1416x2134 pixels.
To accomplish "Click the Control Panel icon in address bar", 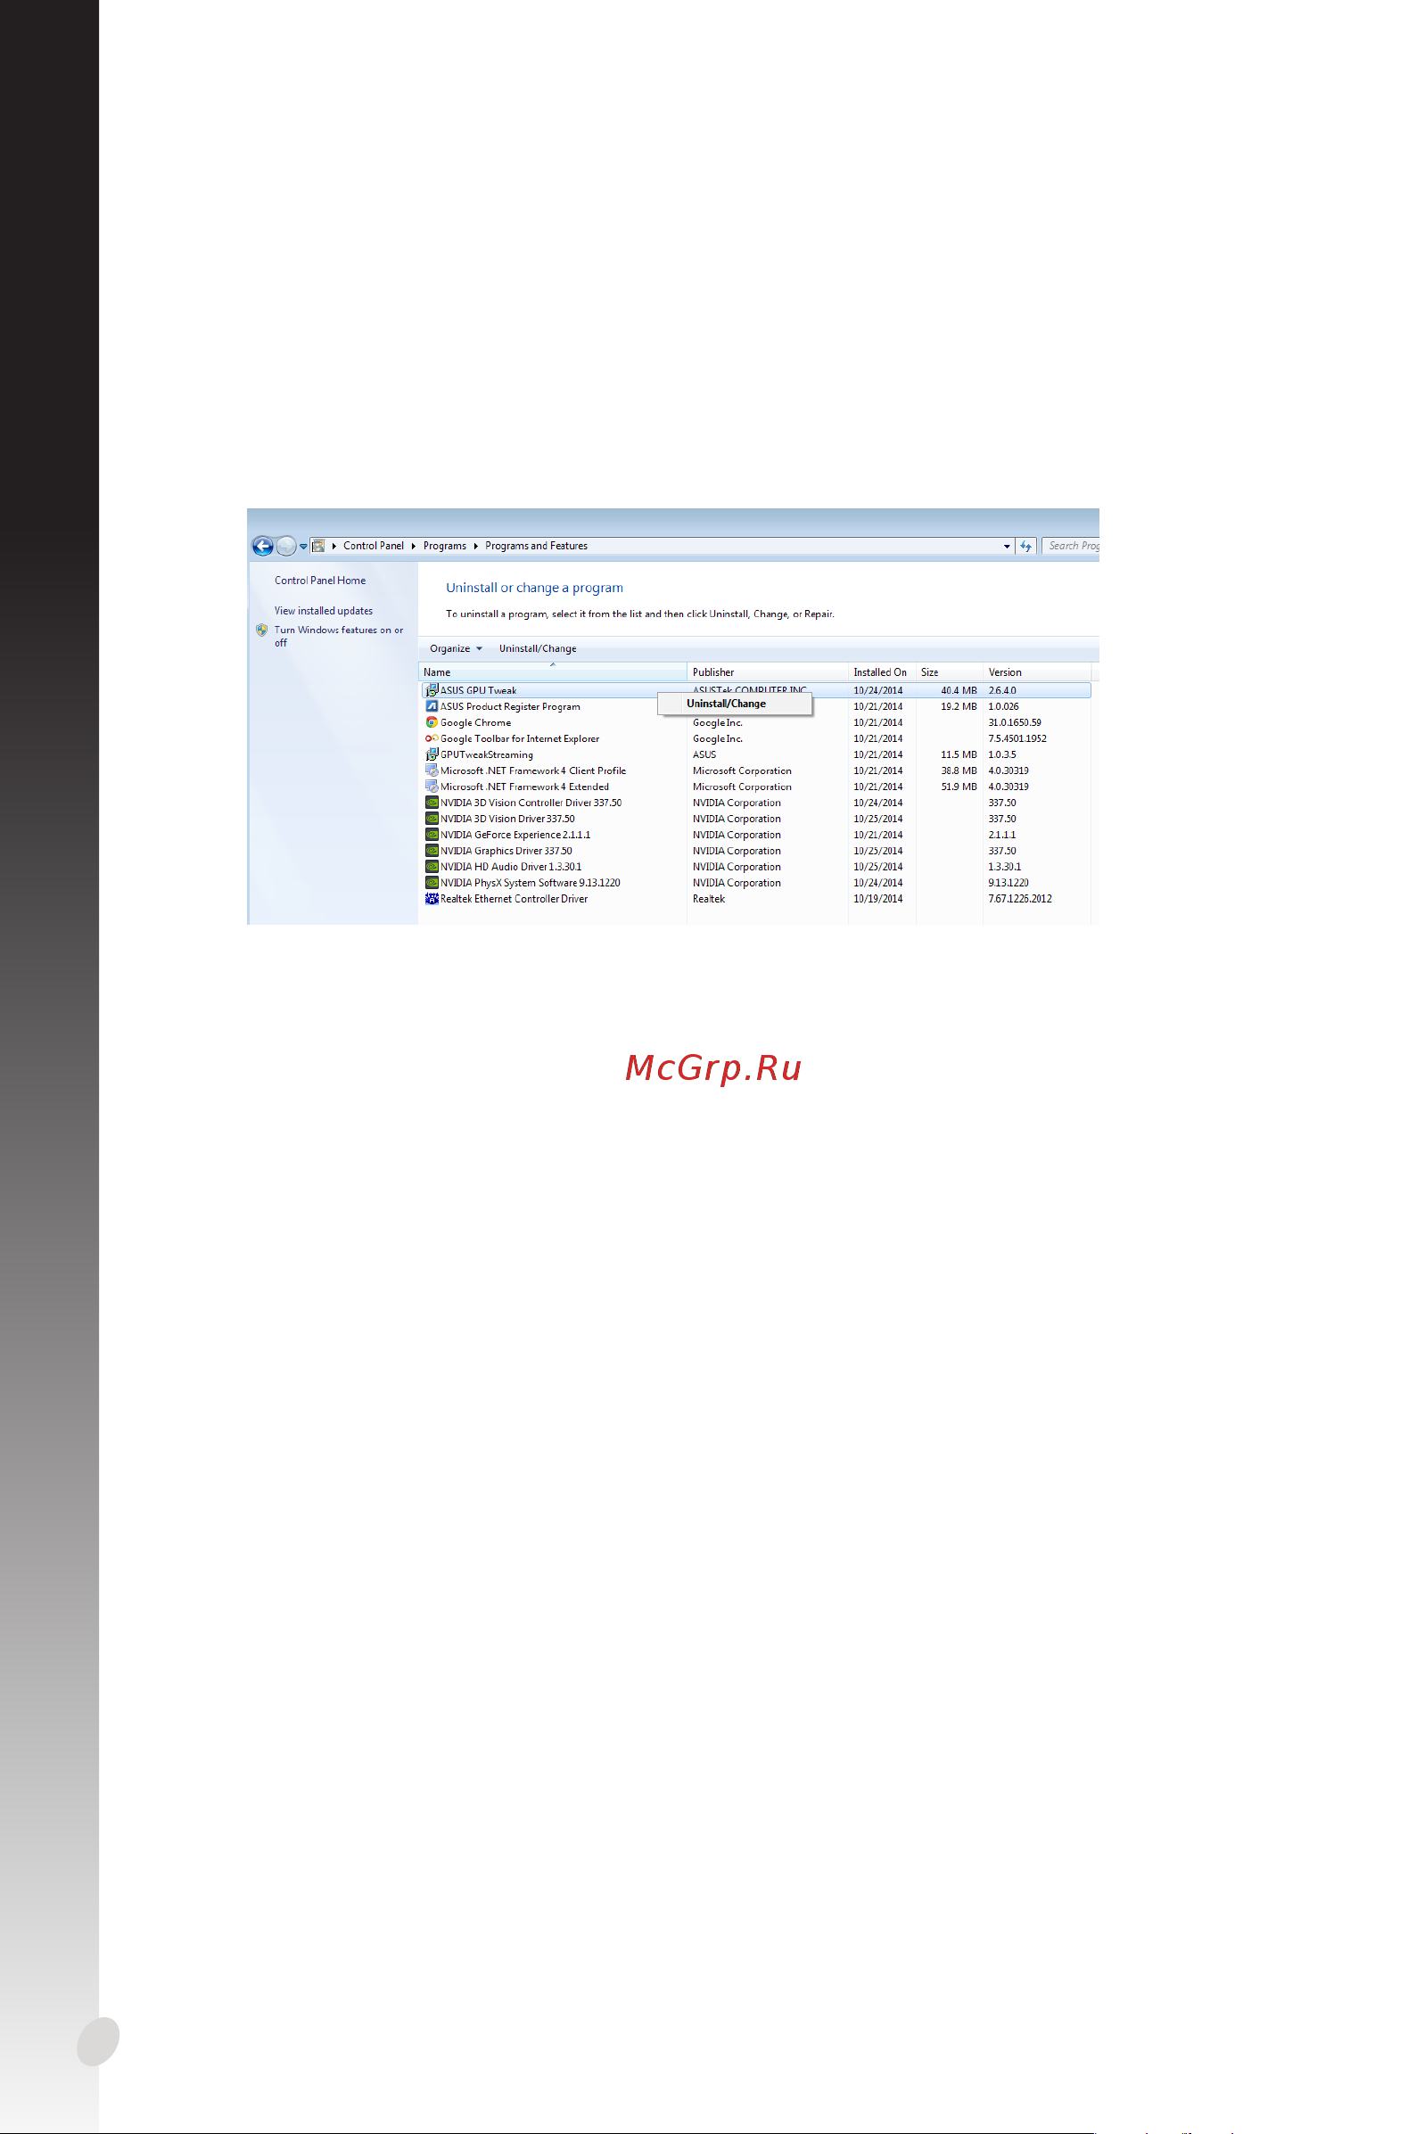I will coord(317,546).
